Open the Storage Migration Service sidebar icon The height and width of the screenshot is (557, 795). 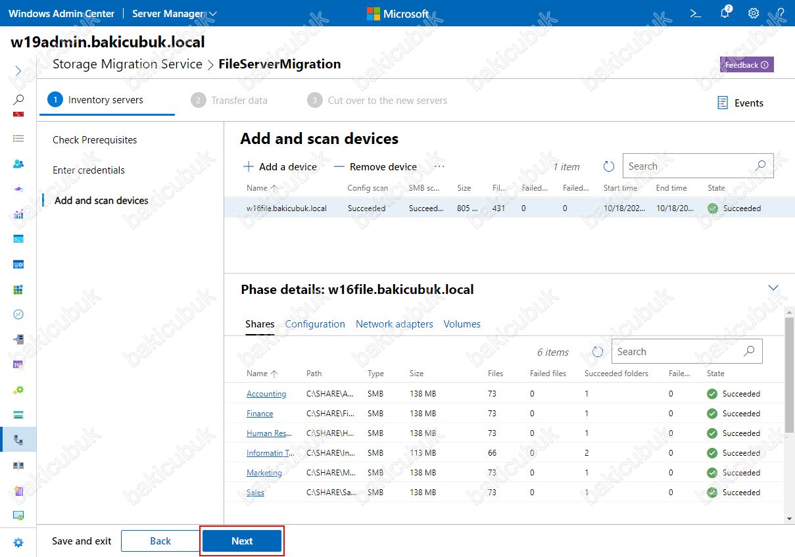(x=18, y=440)
